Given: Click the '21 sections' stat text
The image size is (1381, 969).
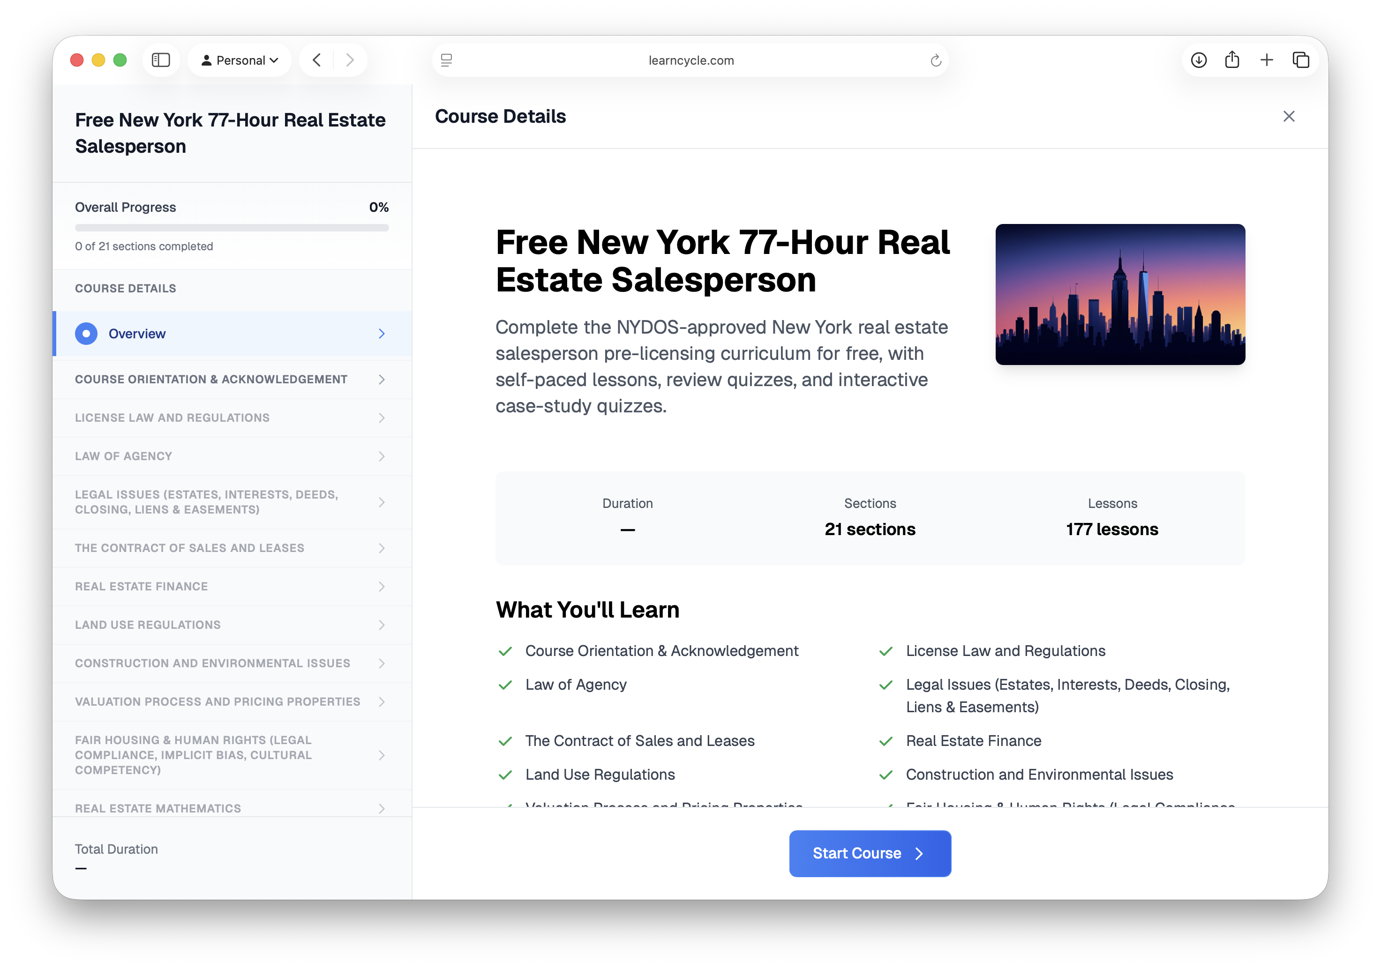Looking at the screenshot, I should (870, 529).
